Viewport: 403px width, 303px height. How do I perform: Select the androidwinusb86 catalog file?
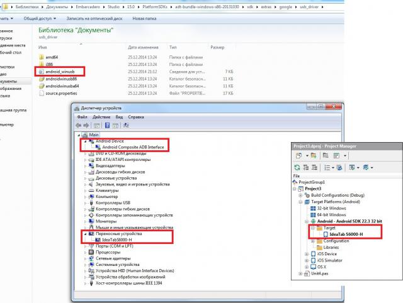61,79
